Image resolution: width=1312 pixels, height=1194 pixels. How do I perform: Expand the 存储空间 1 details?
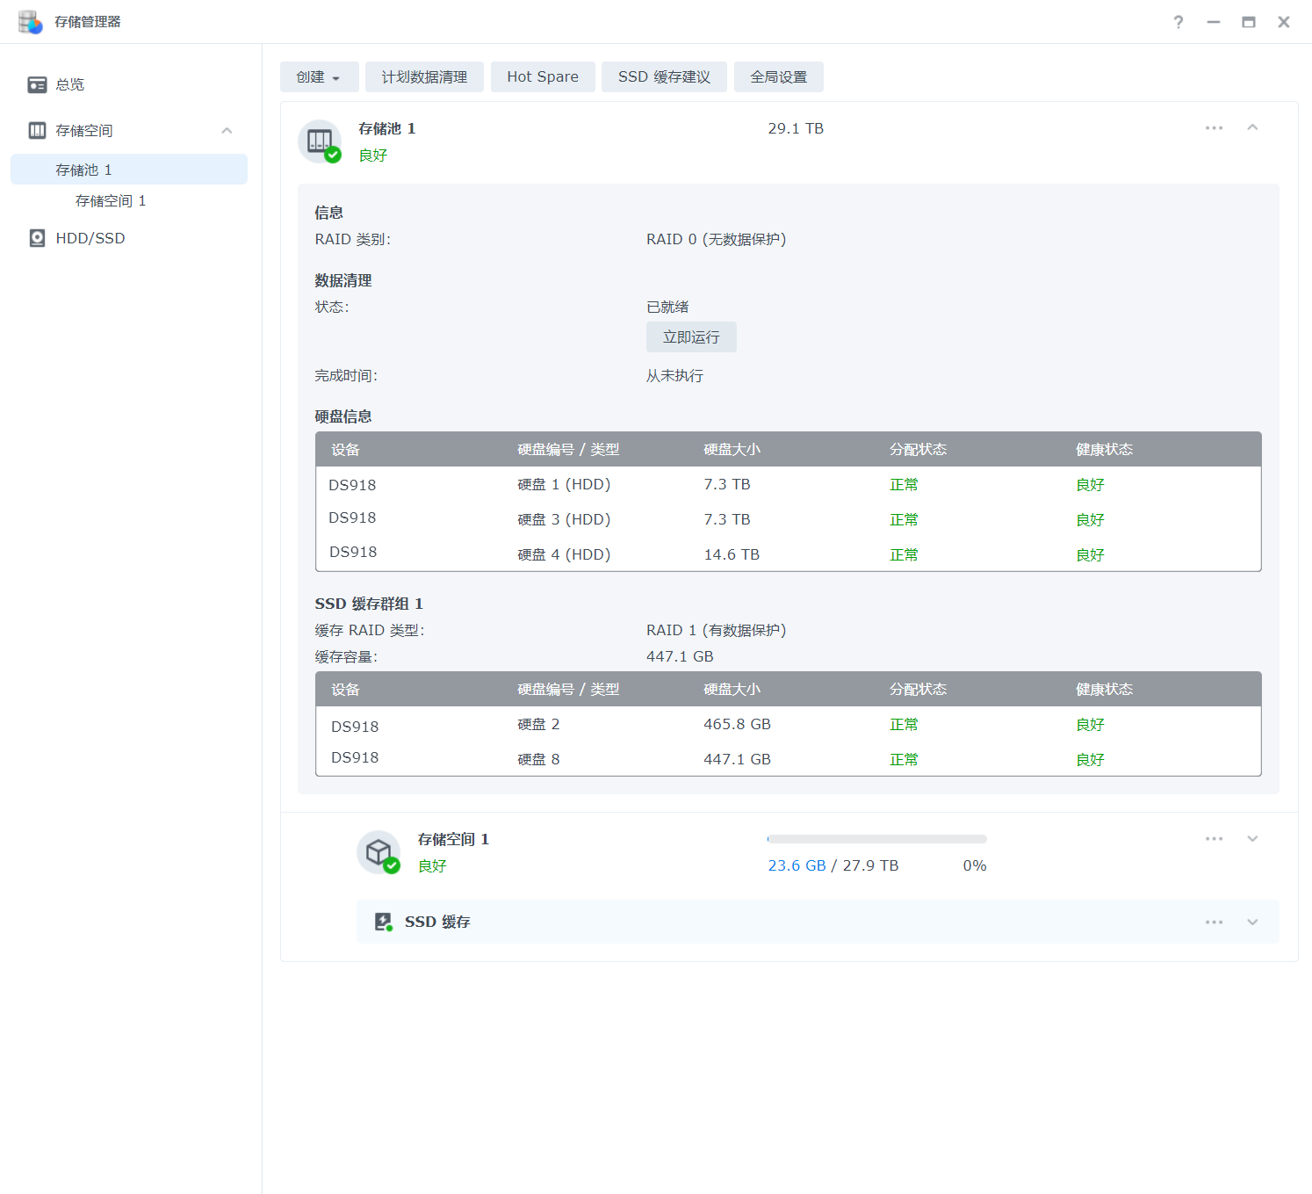[1252, 839]
